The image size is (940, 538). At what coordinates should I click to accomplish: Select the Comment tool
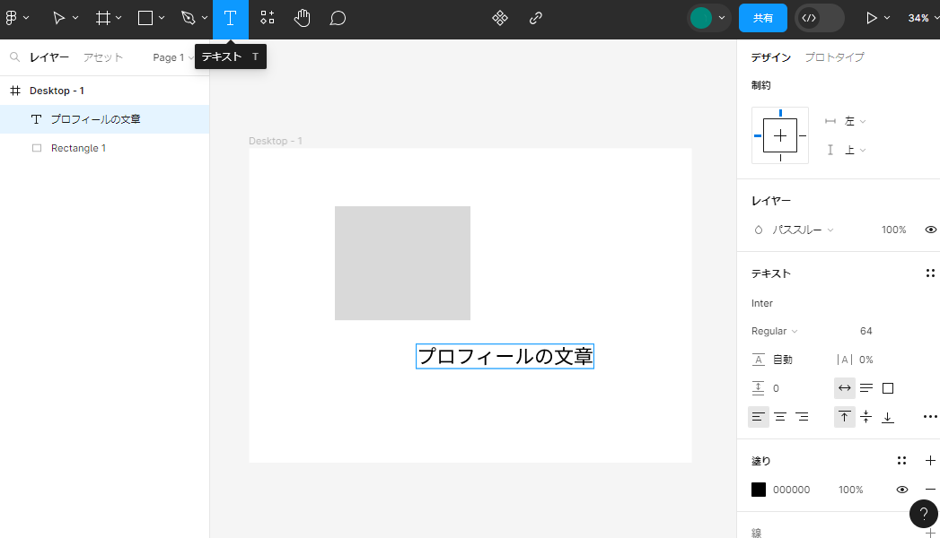[338, 18]
